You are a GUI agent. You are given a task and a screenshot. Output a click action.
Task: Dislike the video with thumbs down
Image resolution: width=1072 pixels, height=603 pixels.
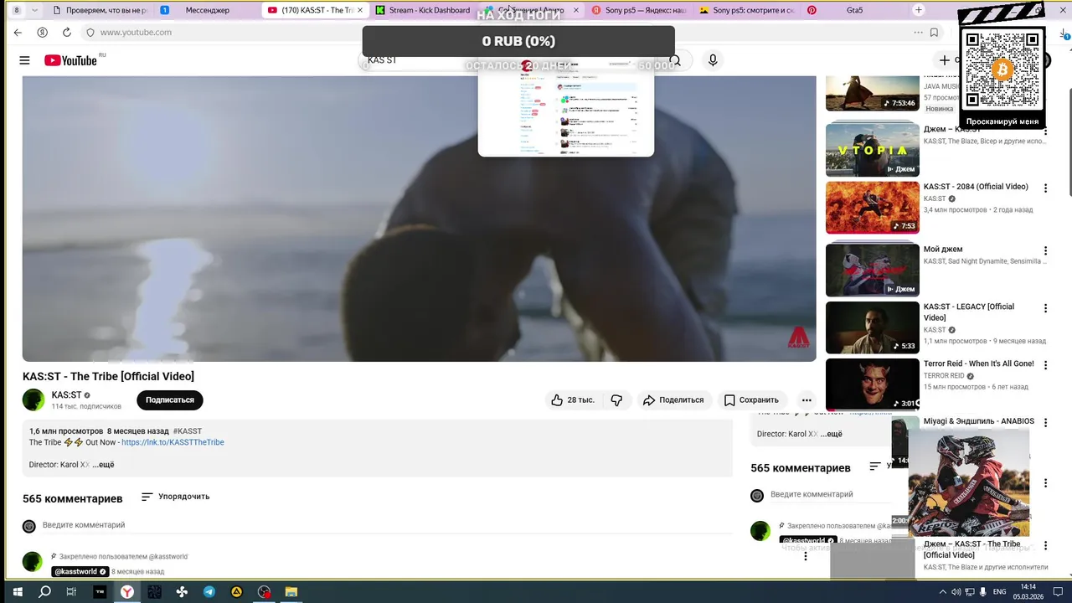tap(616, 400)
